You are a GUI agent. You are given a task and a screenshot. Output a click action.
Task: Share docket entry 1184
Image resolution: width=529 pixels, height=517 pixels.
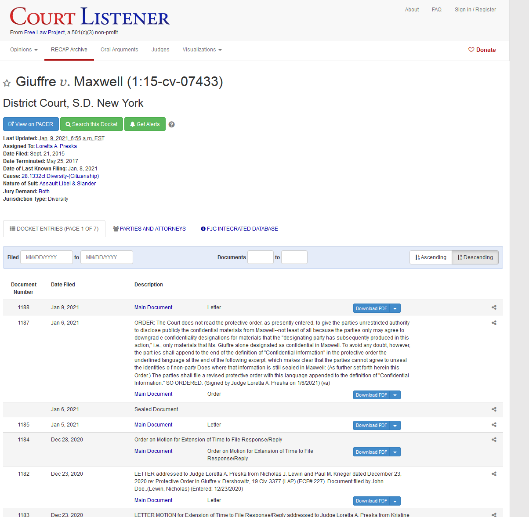coord(494,440)
